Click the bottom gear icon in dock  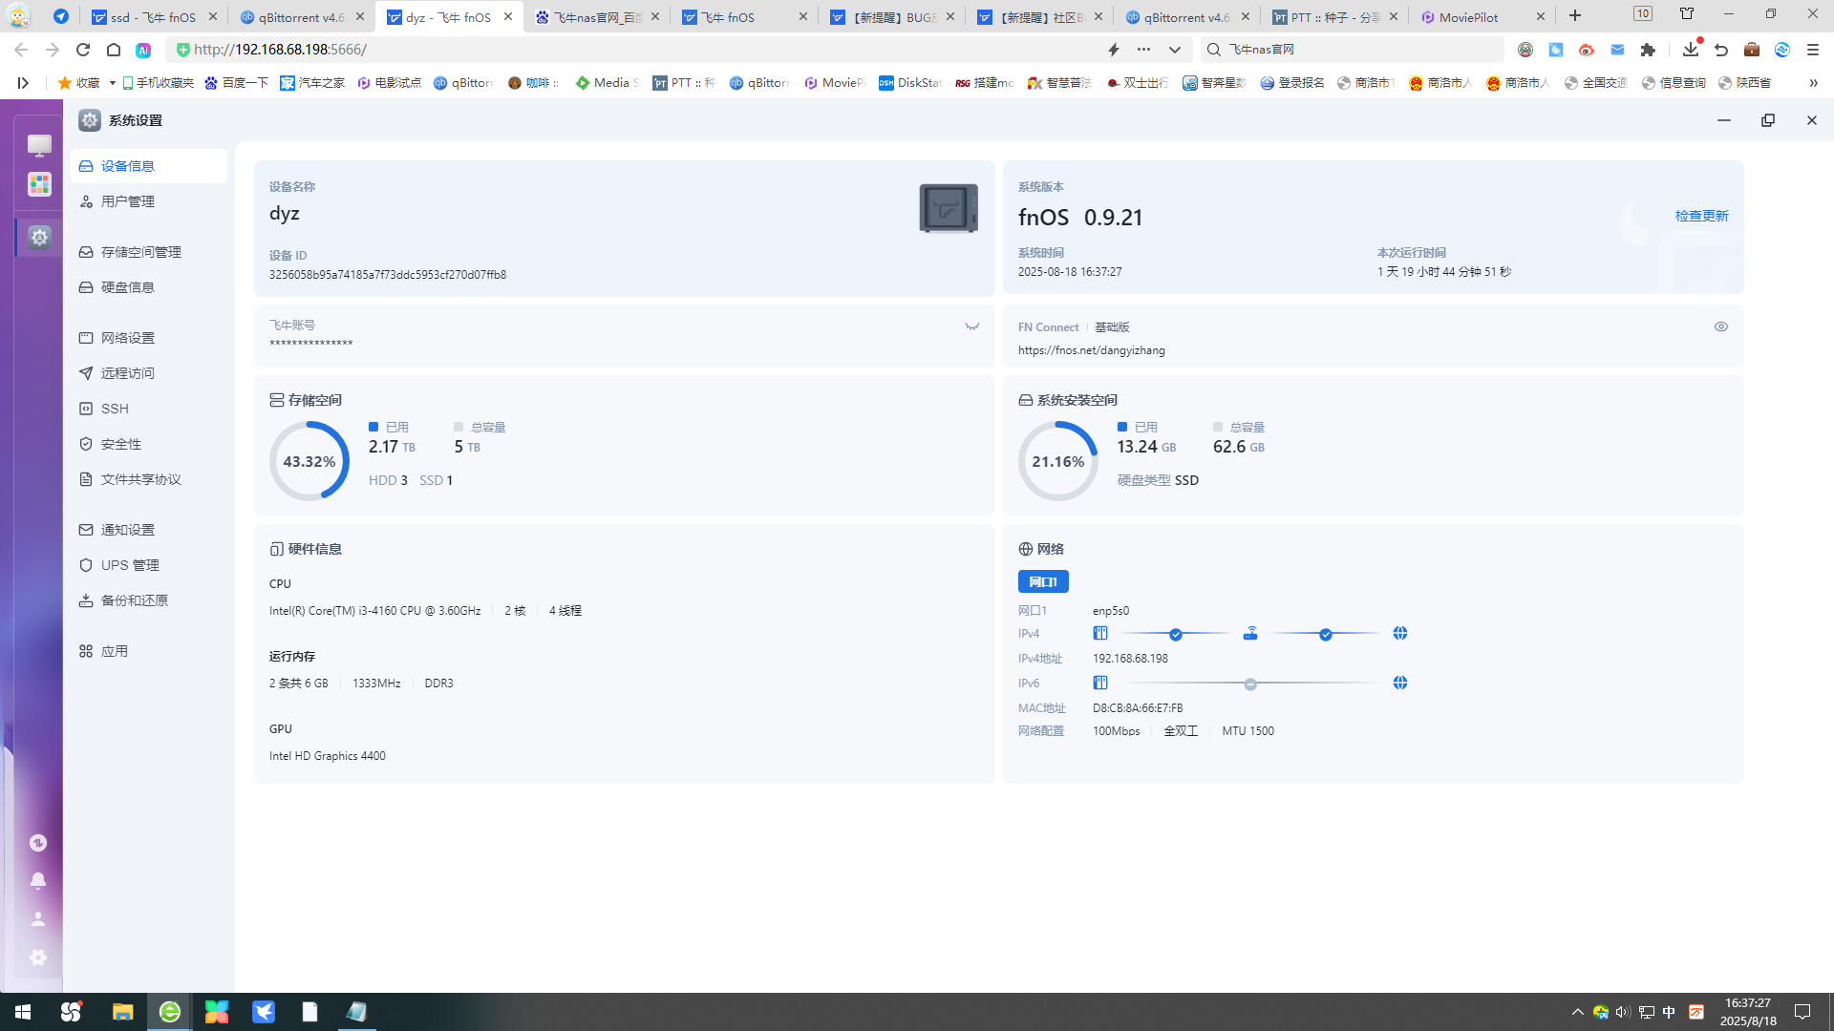tap(38, 957)
